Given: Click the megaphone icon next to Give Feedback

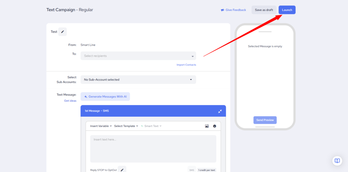Looking at the screenshot, I should click(222, 10).
